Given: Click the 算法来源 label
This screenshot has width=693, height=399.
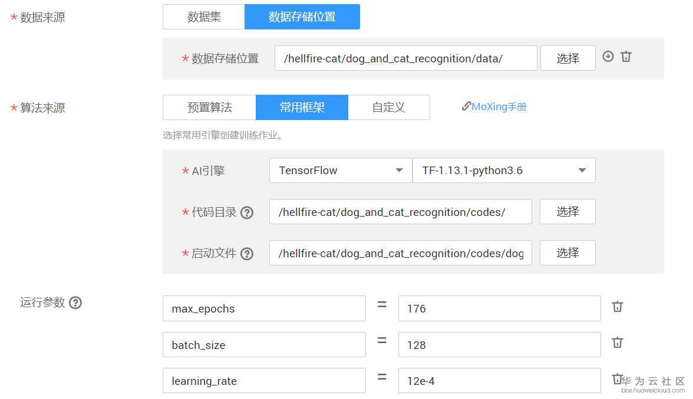Looking at the screenshot, I should coord(42,108).
